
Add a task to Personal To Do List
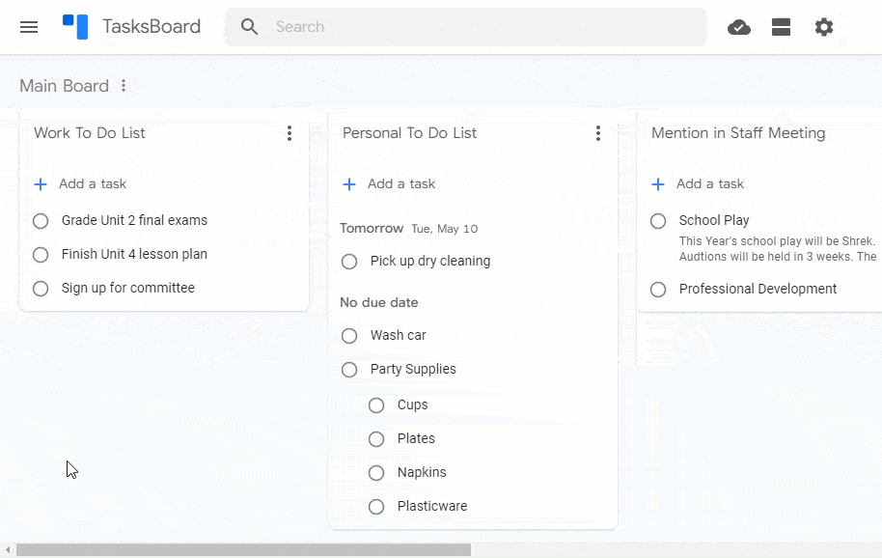tap(401, 184)
